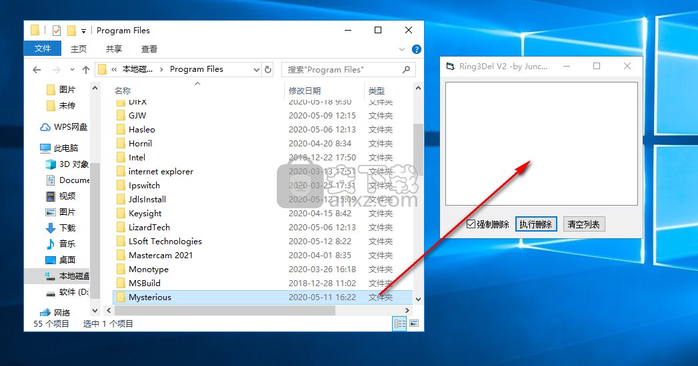Image resolution: width=698 pixels, height=366 pixels.
Task: Click the Keysight folder icon
Action: click(x=121, y=214)
